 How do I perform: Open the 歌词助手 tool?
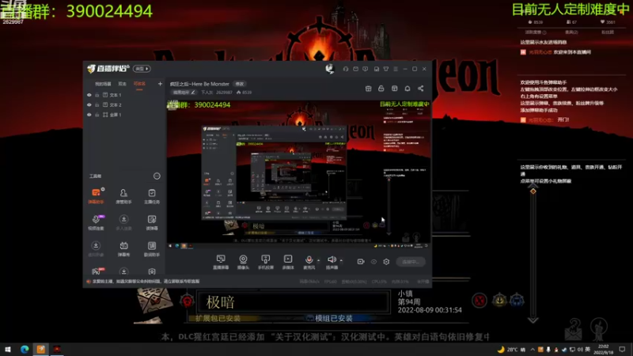coord(152,248)
